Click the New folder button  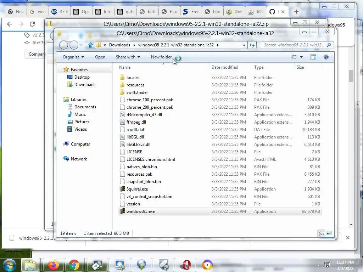(x=161, y=57)
